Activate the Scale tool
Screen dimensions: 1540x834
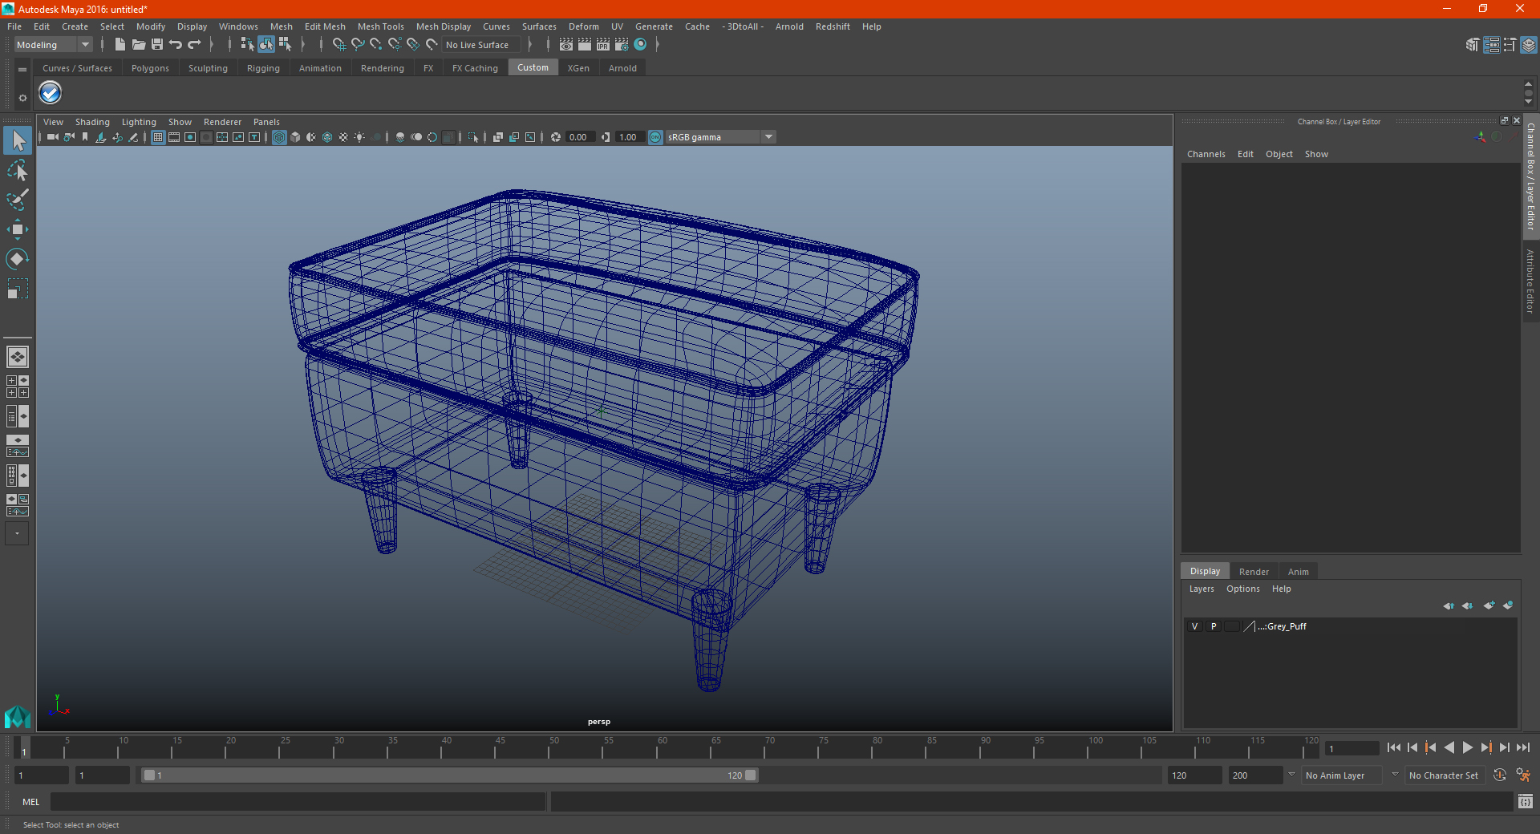click(x=18, y=289)
